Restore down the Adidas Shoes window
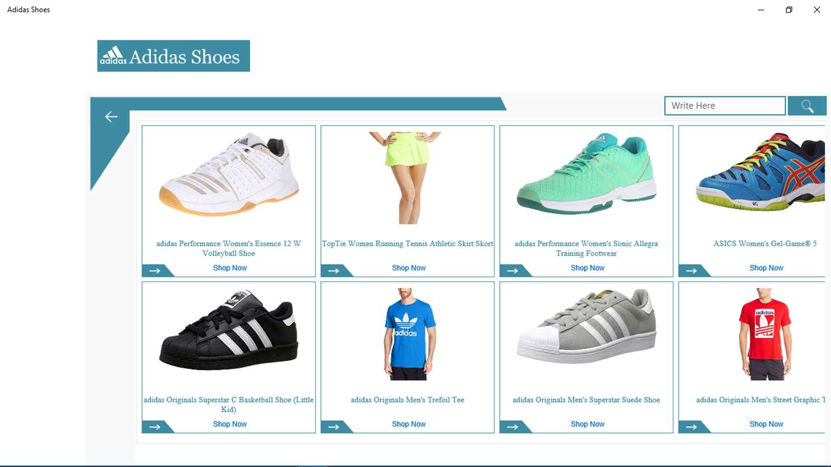 (x=789, y=10)
